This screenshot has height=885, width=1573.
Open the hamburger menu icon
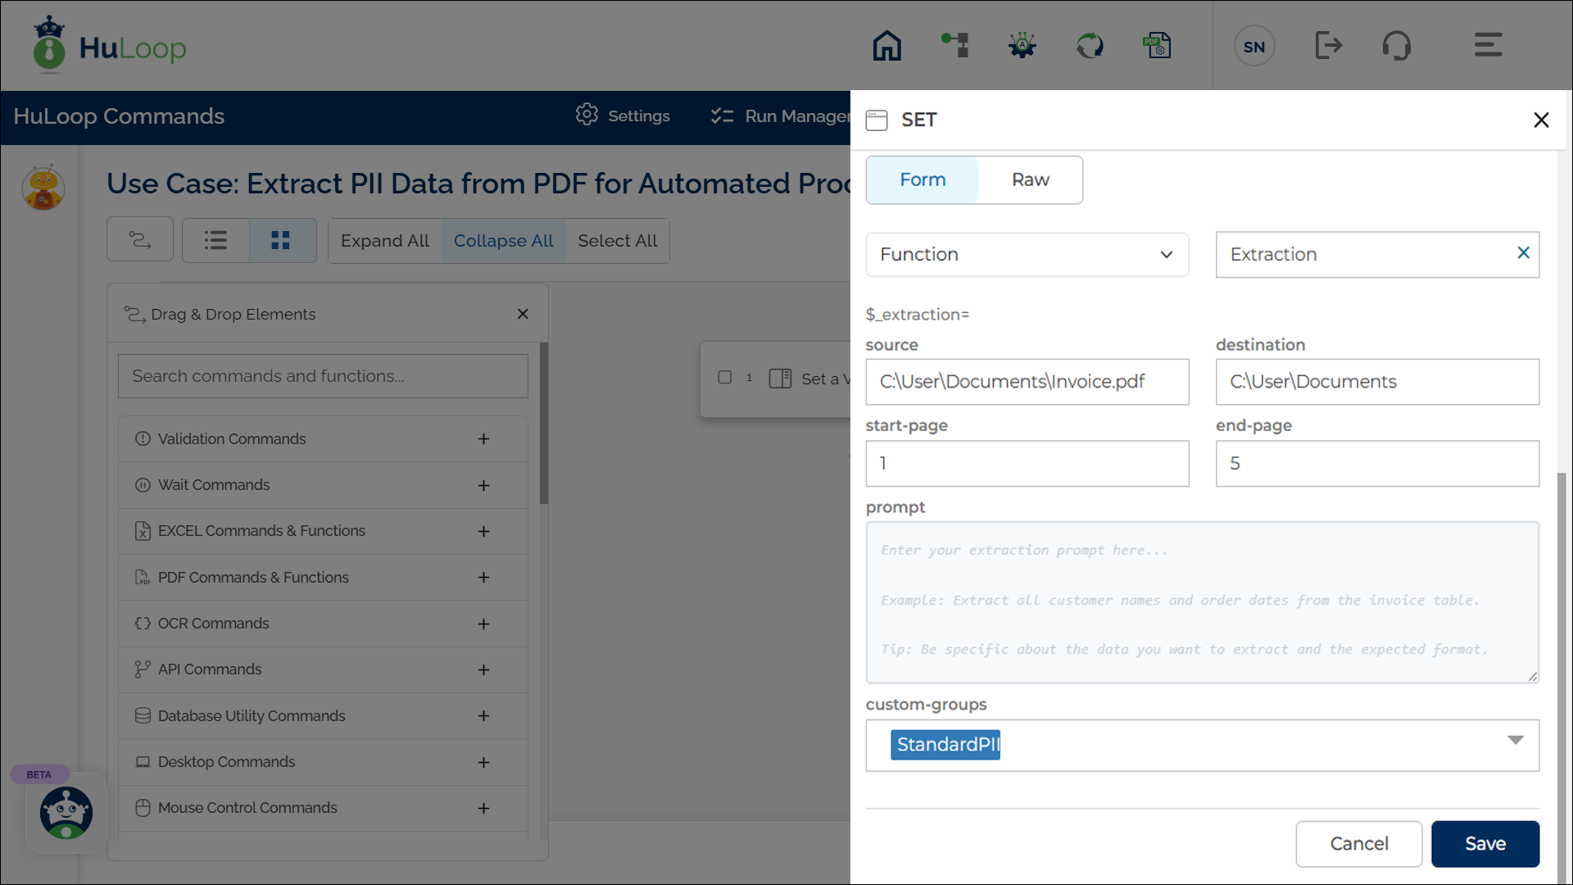click(x=1488, y=46)
